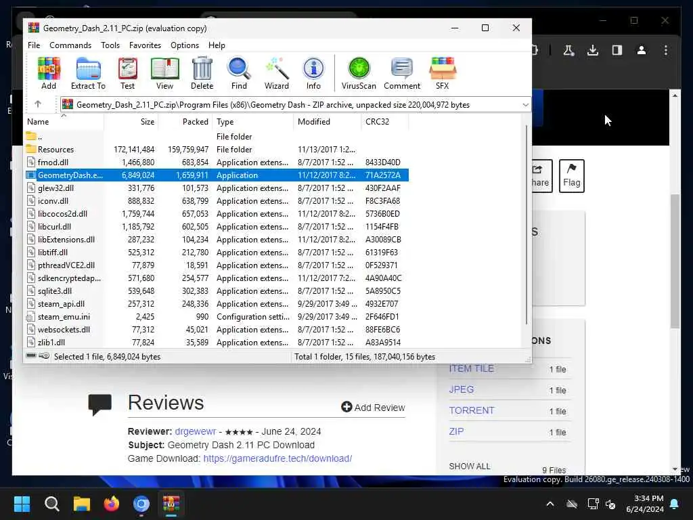Open the Comment tool
Image resolution: width=693 pixels, height=520 pixels.
[x=402, y=73]
